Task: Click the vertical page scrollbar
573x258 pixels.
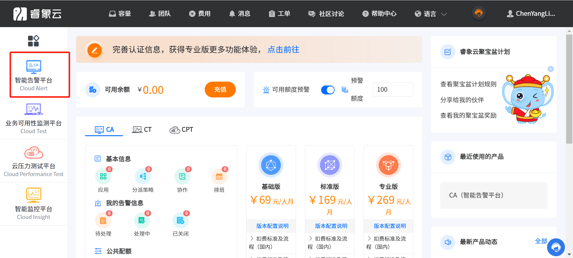Action: (569, 89)
